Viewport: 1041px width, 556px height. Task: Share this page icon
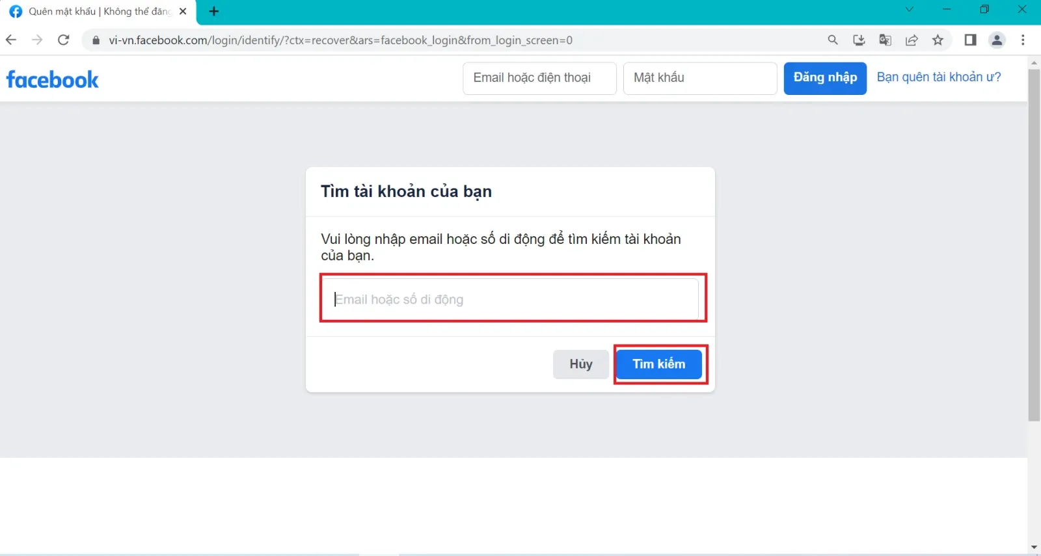point(912,40)
